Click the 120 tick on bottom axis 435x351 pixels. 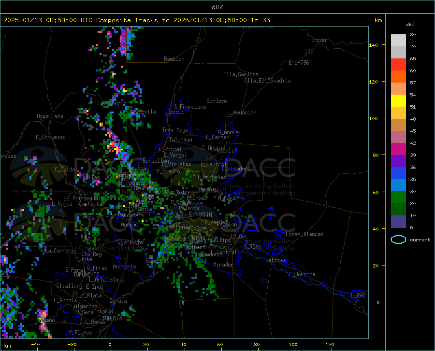coord(330,345)
